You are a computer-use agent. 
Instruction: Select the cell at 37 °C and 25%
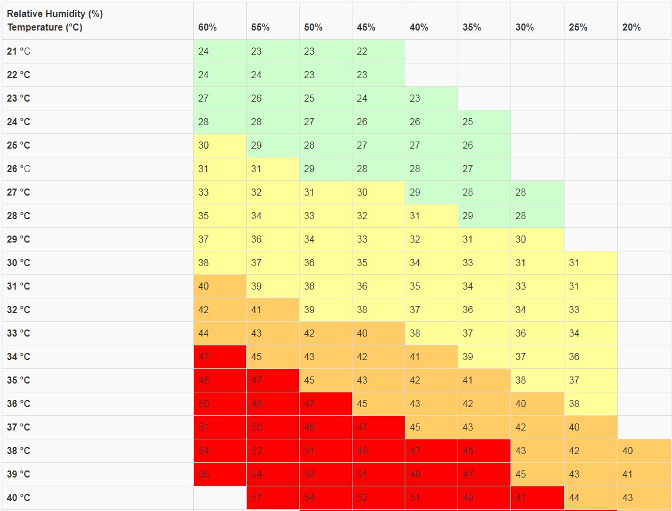(x=590, y=428)
